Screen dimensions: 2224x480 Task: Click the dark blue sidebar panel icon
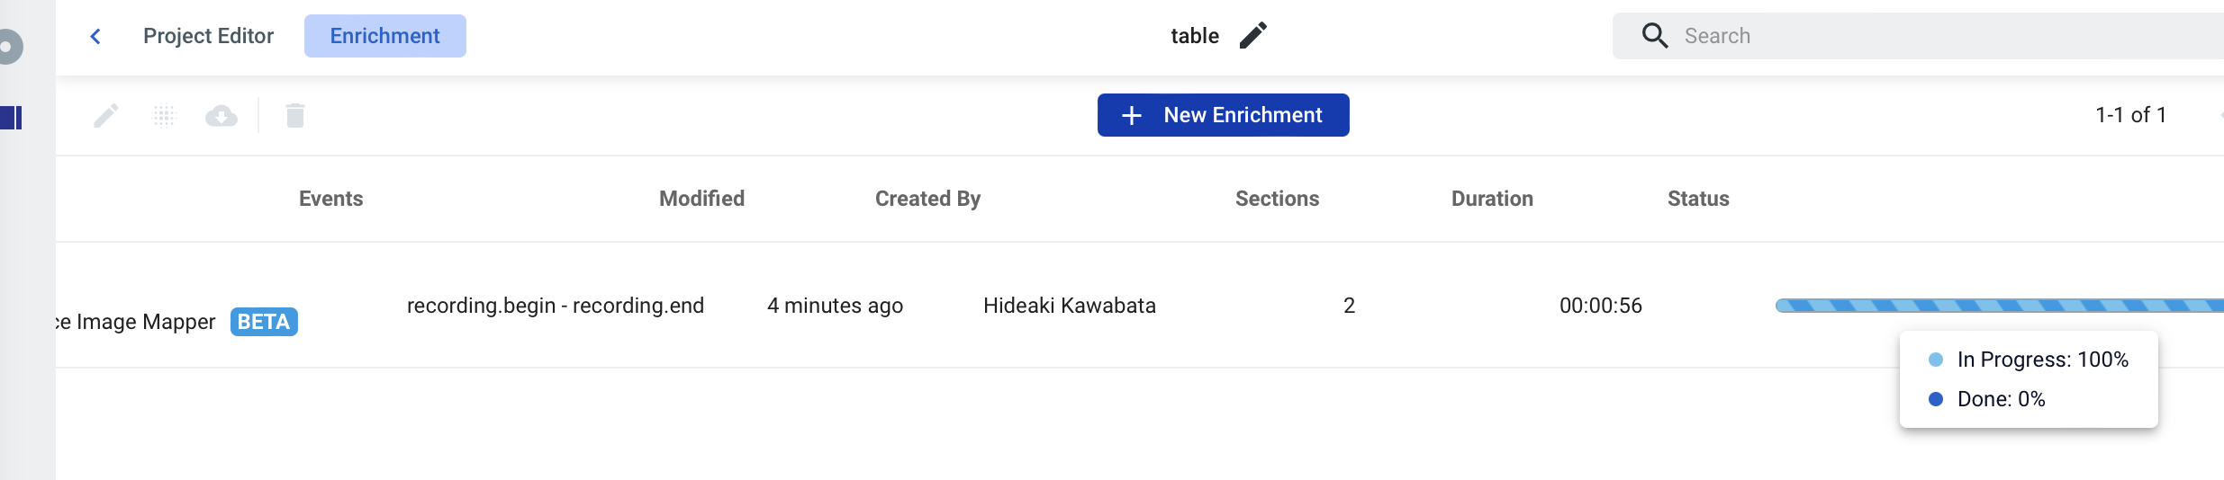tap(11, 118)
